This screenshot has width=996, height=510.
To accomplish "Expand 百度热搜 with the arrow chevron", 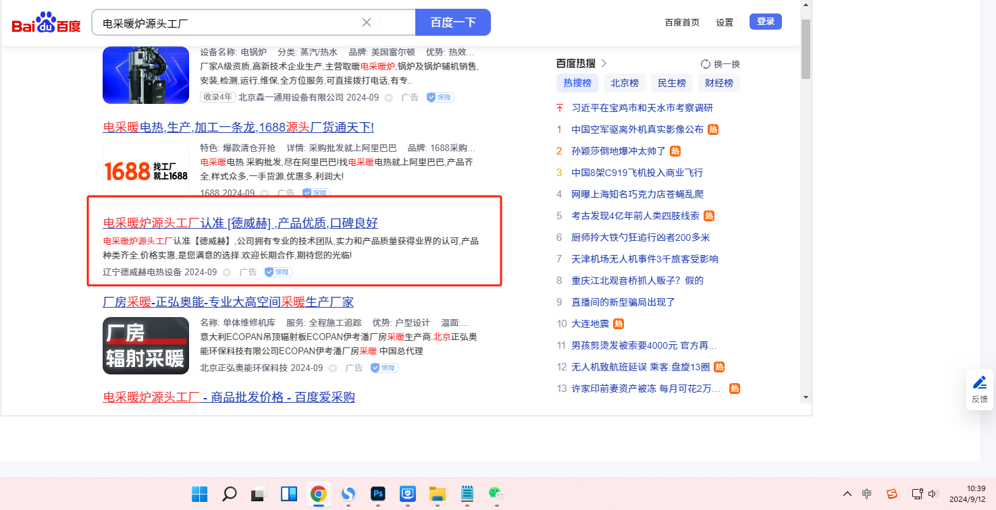I will click(x=604, y=63).
